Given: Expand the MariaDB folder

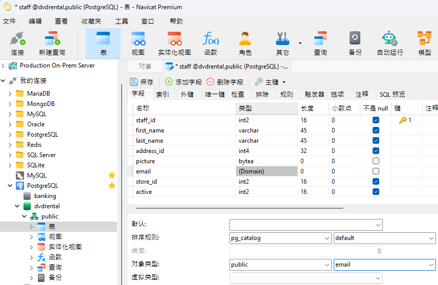Looking at the screenshot, I should (10, 94).
